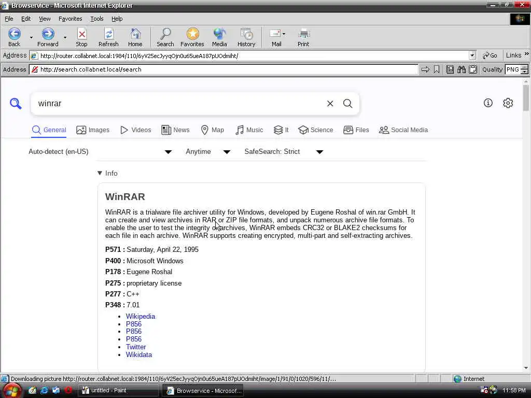Expand the IE address bar dropdown
531x398 pixels.
tap(472, 55)
